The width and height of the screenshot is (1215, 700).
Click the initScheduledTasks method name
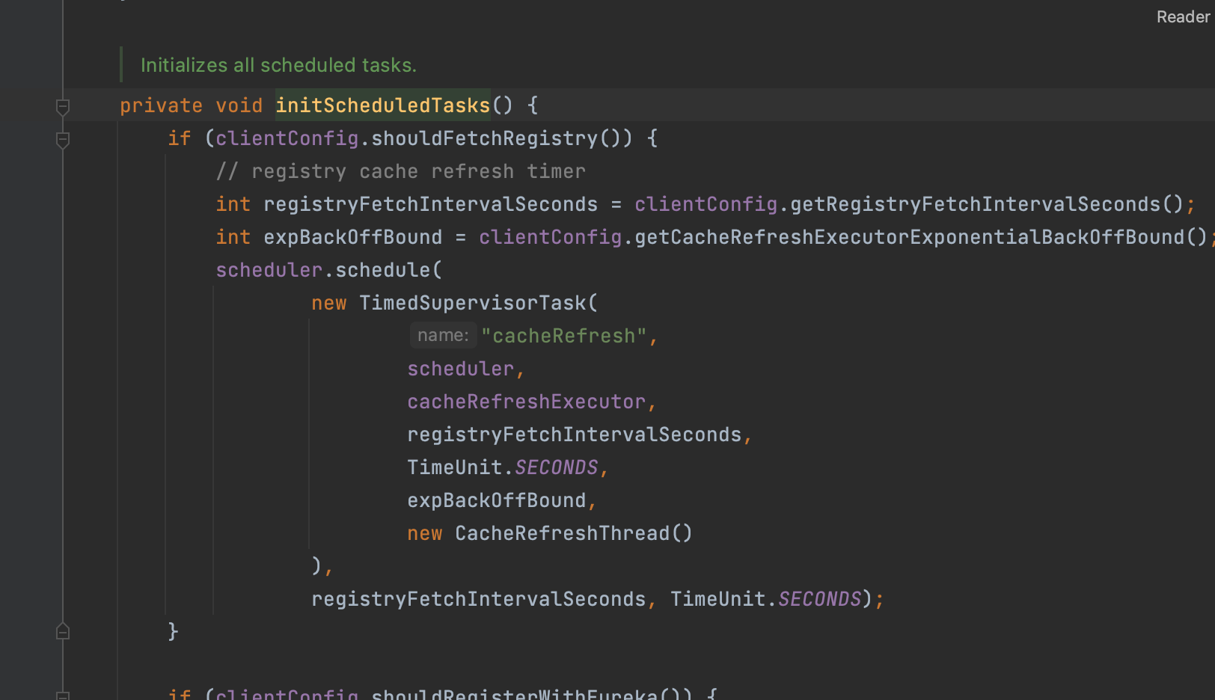[382, 105]
